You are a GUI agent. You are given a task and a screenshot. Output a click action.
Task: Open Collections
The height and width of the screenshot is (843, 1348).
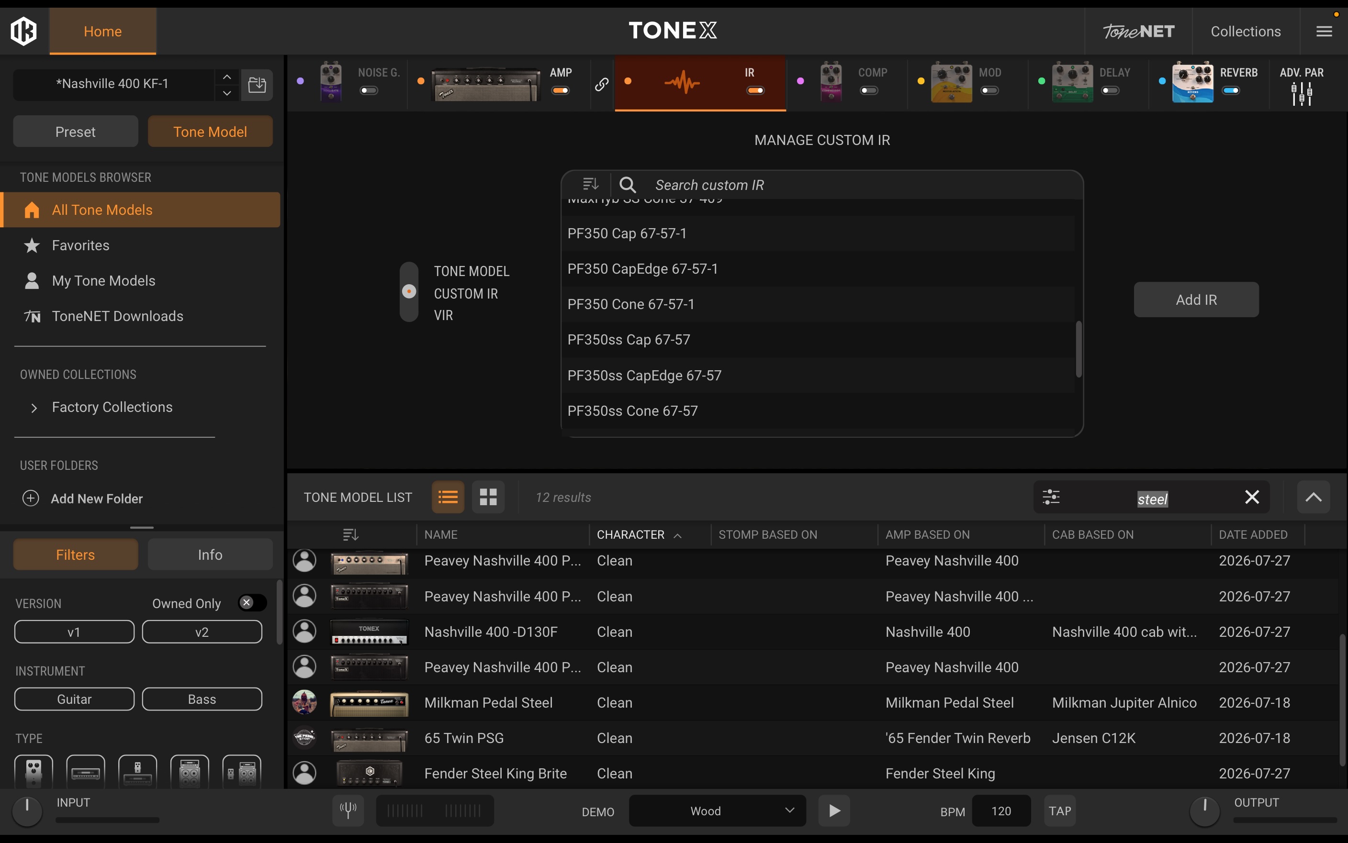1246,31
